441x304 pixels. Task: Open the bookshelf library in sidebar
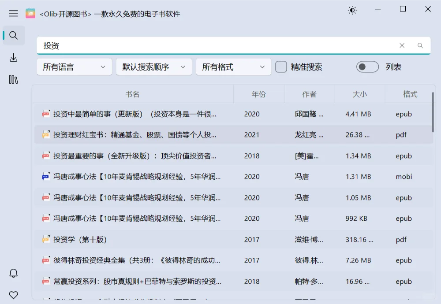(x=14, y=79)
